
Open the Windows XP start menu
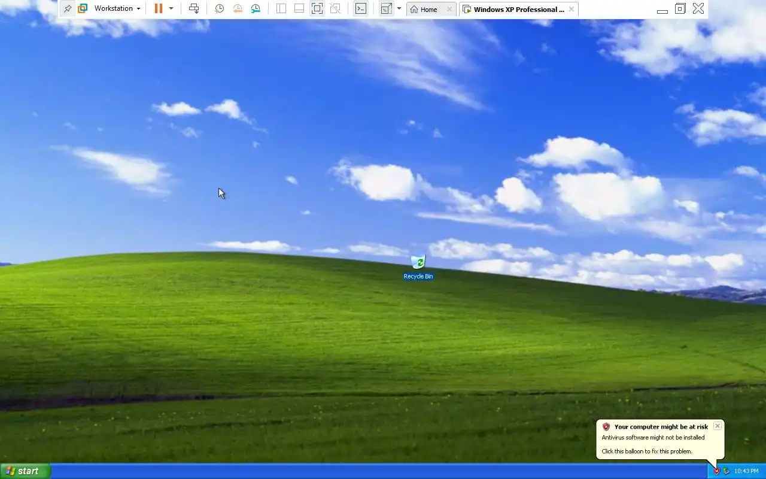click(x=25, y=471)
